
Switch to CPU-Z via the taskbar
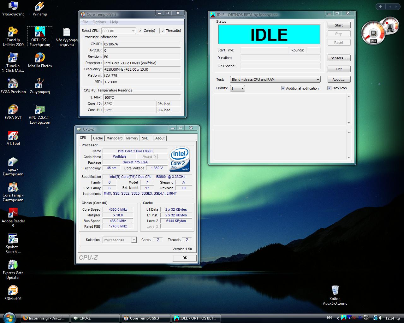(95, 318)
